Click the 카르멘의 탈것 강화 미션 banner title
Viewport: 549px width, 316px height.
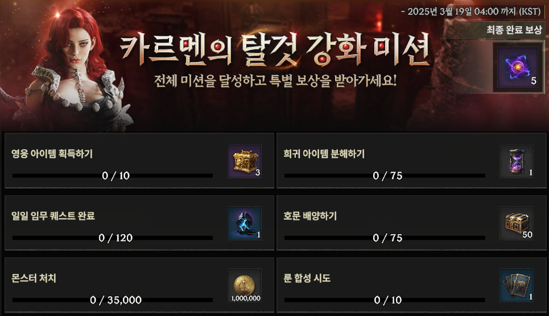(274, 50)
